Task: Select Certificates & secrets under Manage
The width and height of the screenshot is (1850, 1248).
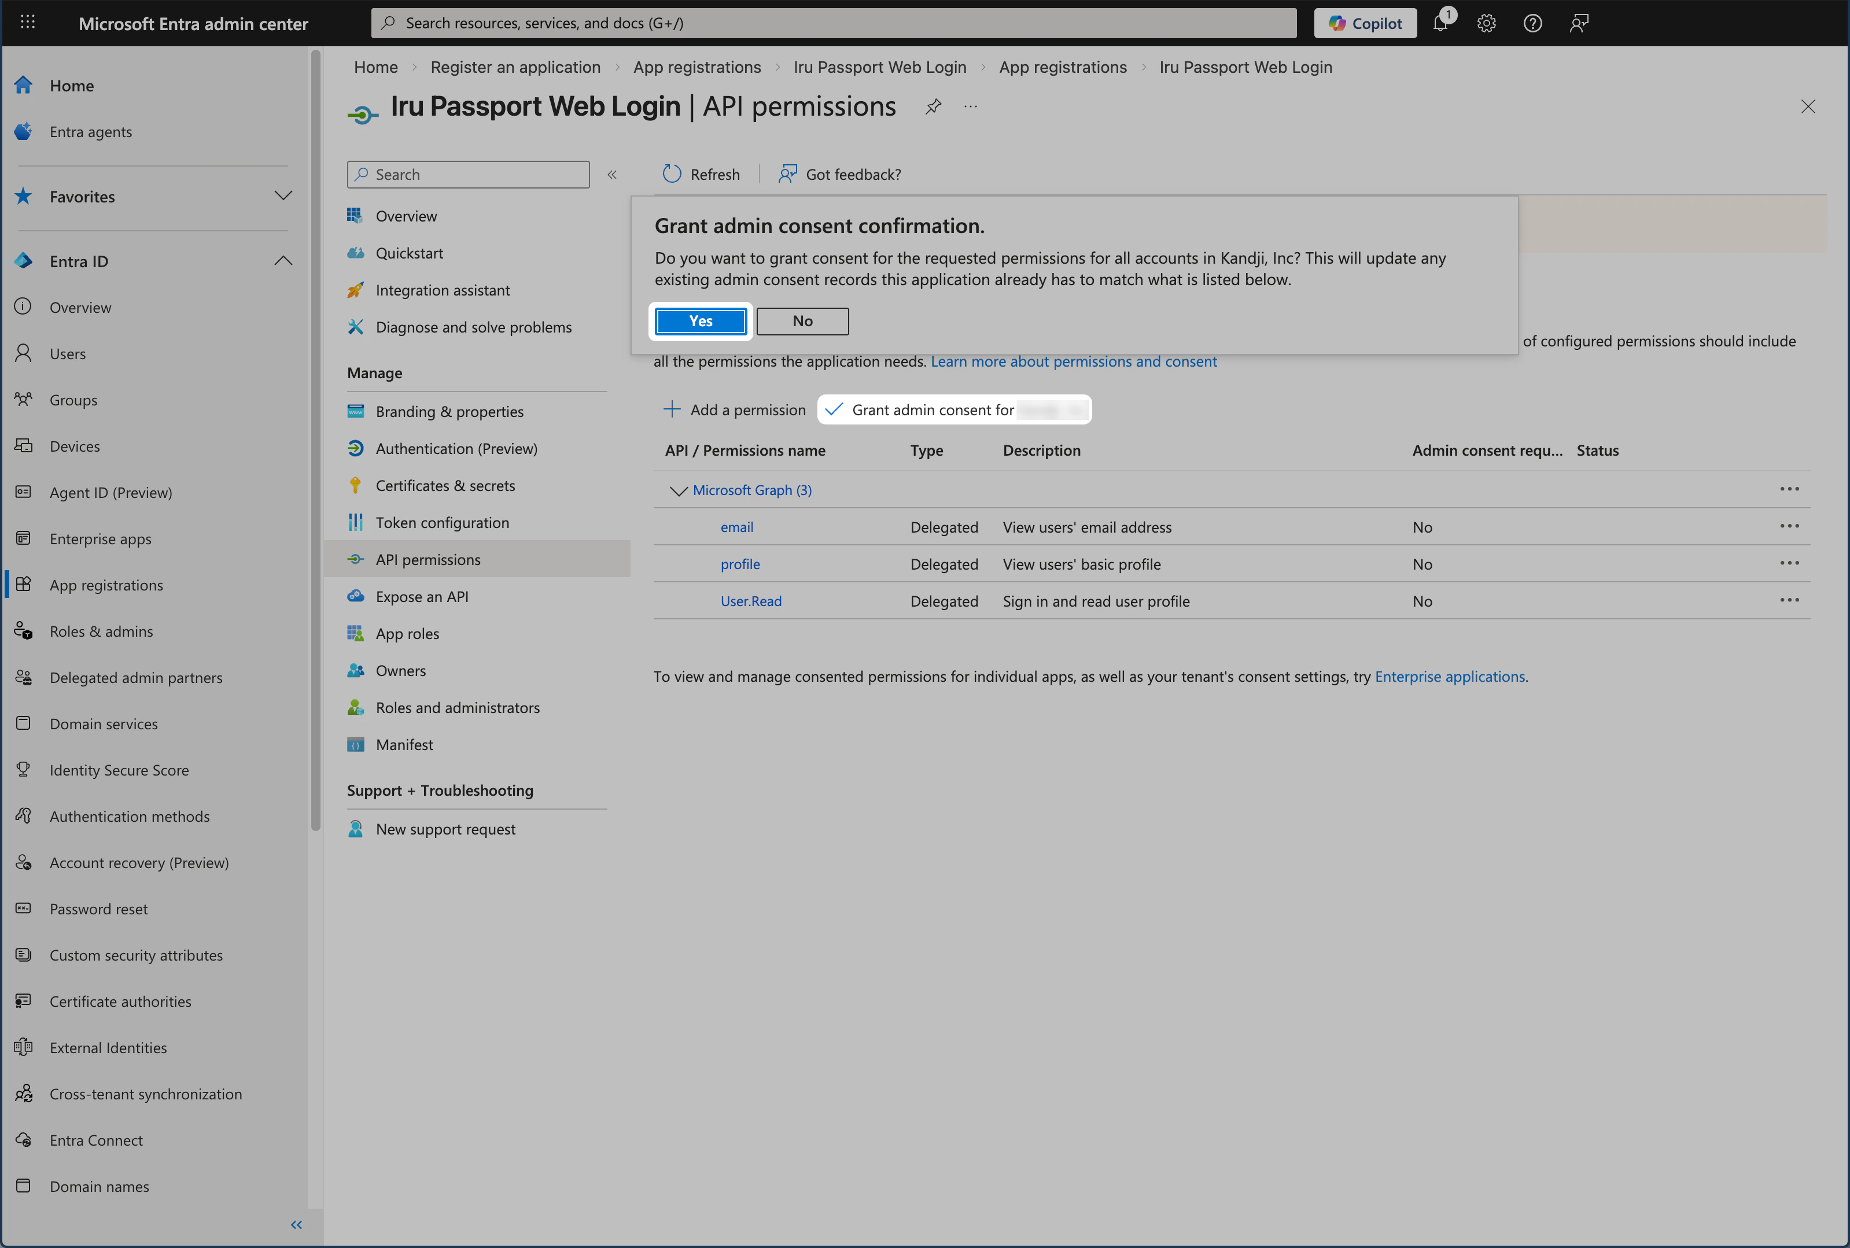Action: click(445, 485)
